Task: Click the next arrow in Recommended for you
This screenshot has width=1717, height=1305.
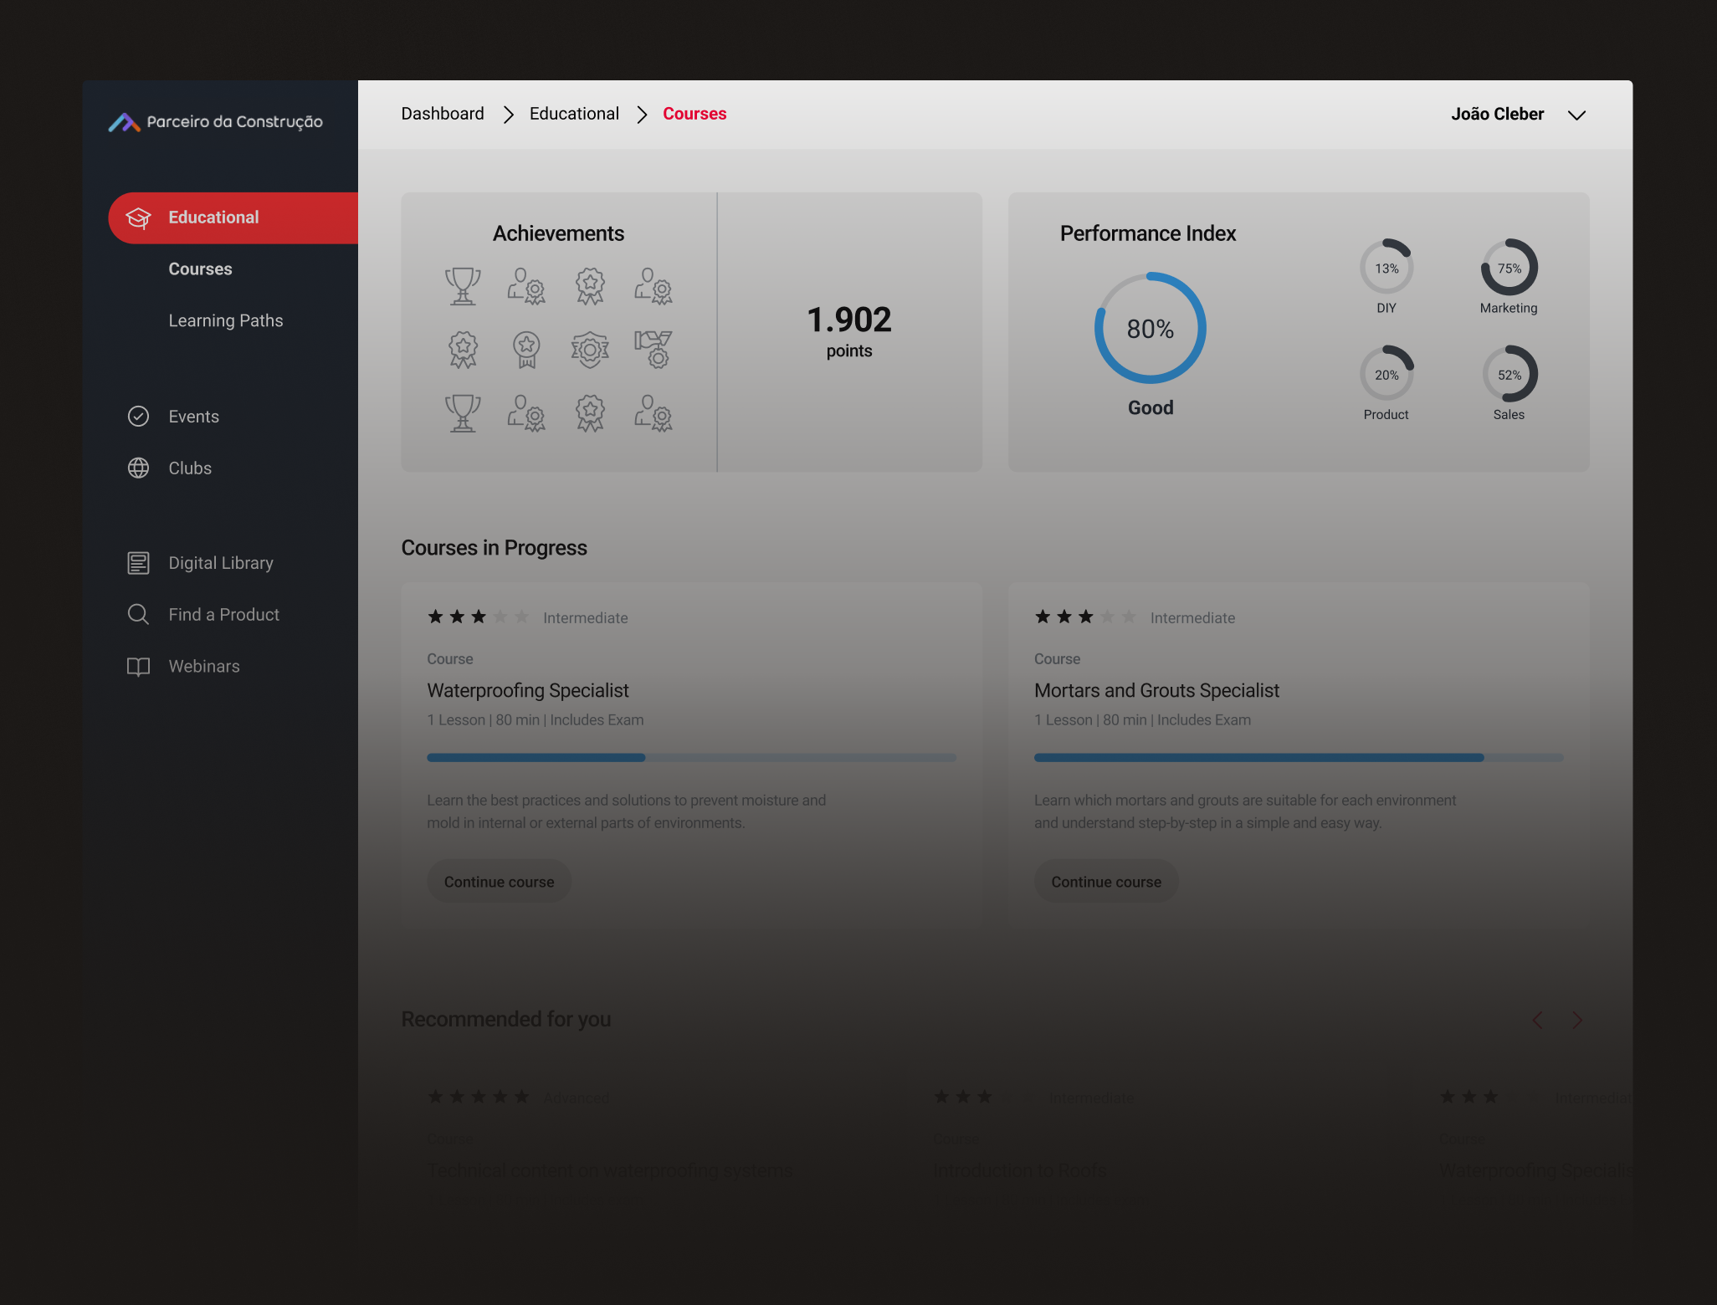Action: pos(1578,1020)
